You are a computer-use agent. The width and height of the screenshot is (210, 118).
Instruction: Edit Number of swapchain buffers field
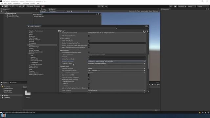tap(117, 43)
